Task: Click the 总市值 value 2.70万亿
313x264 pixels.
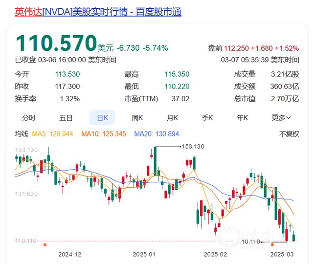Action: (285, 99)
